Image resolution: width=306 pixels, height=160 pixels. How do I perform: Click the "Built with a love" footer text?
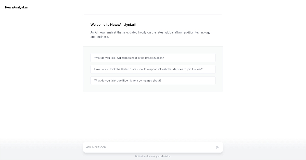[x=153, y=156]
